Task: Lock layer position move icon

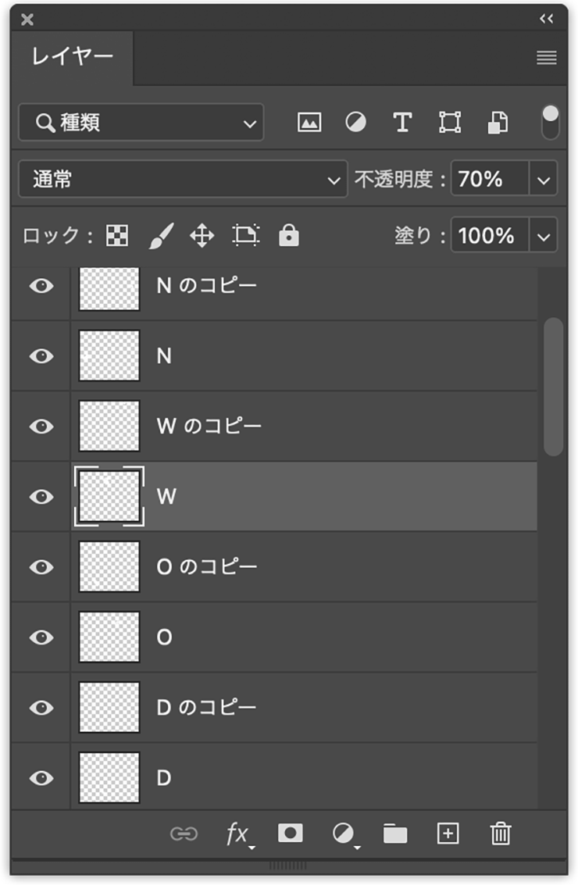Action: pyautogui.click(x=202, y=235)
